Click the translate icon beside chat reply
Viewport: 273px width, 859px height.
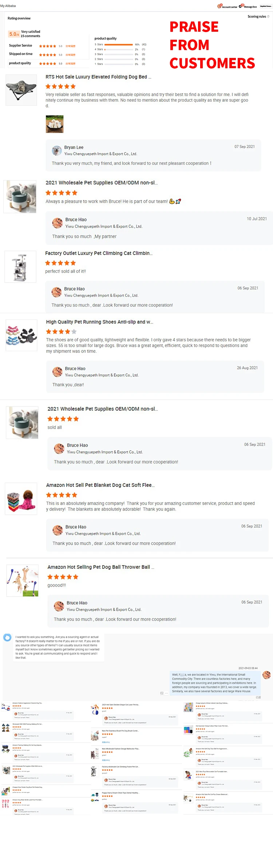(x=162, y=693)
